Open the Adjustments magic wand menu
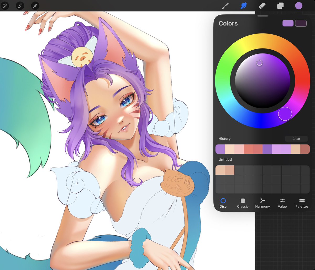The image size is (315, 270). click(5, 6)
